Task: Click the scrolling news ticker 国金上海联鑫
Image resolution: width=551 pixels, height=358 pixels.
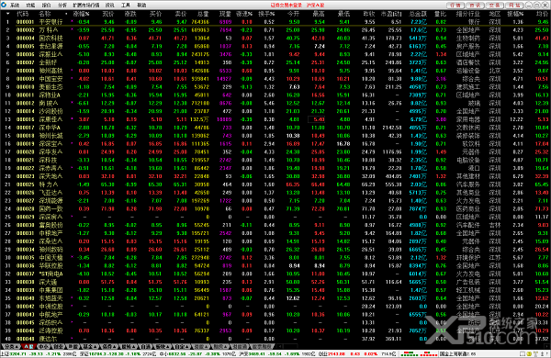Action: (x=457, y=353)
